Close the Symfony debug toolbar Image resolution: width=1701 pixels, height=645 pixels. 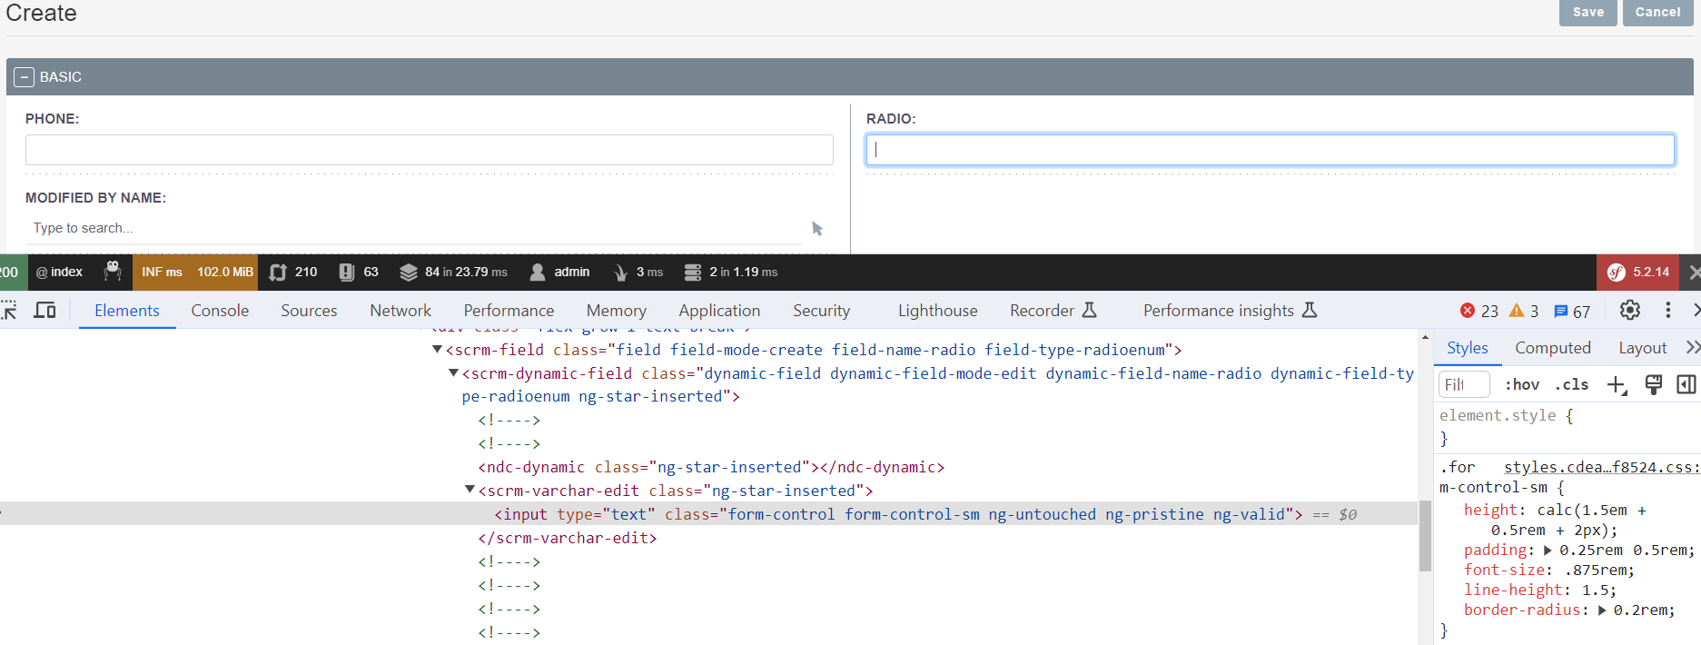1694,273
